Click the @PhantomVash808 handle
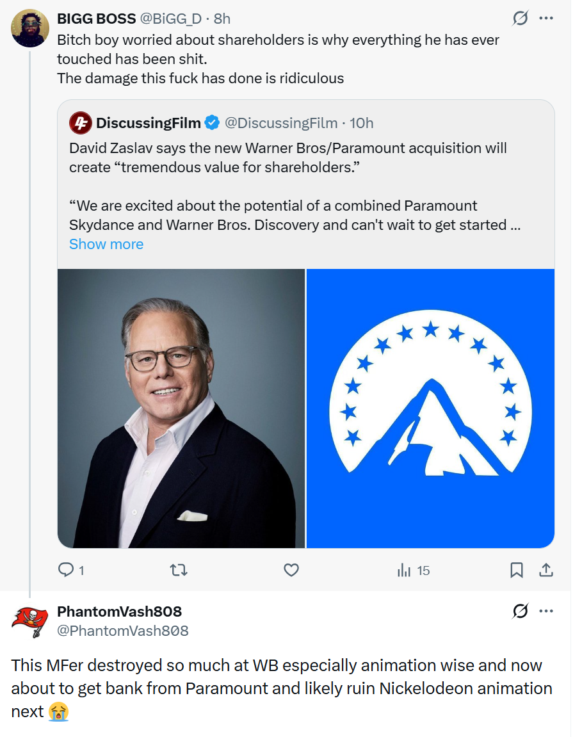 point(123,631)
